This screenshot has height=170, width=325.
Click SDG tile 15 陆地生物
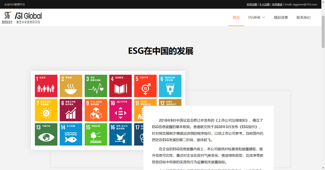coord(96,134)
